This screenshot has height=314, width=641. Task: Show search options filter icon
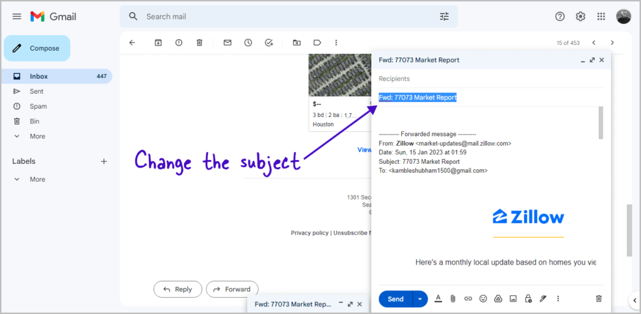point(444,16)
